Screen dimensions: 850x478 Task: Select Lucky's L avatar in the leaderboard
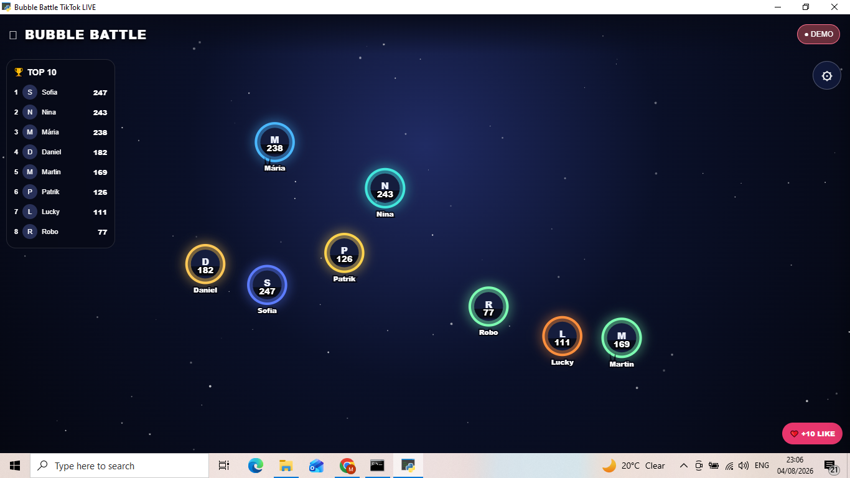pos(30,212)
